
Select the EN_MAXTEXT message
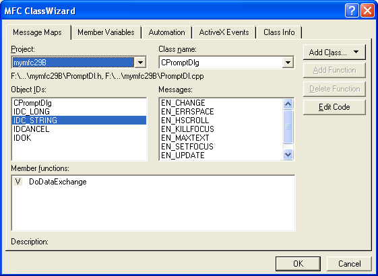(x=221, y=138)
